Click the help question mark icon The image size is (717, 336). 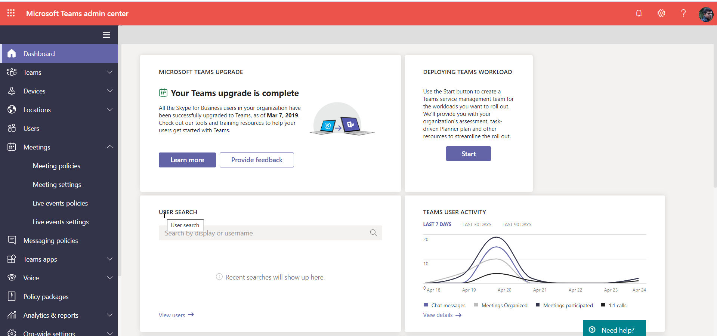click(683, 13)
